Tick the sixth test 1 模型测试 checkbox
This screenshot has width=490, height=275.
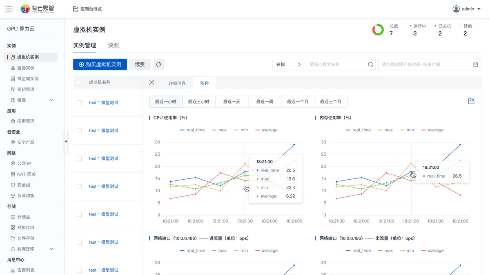(79, 242)
